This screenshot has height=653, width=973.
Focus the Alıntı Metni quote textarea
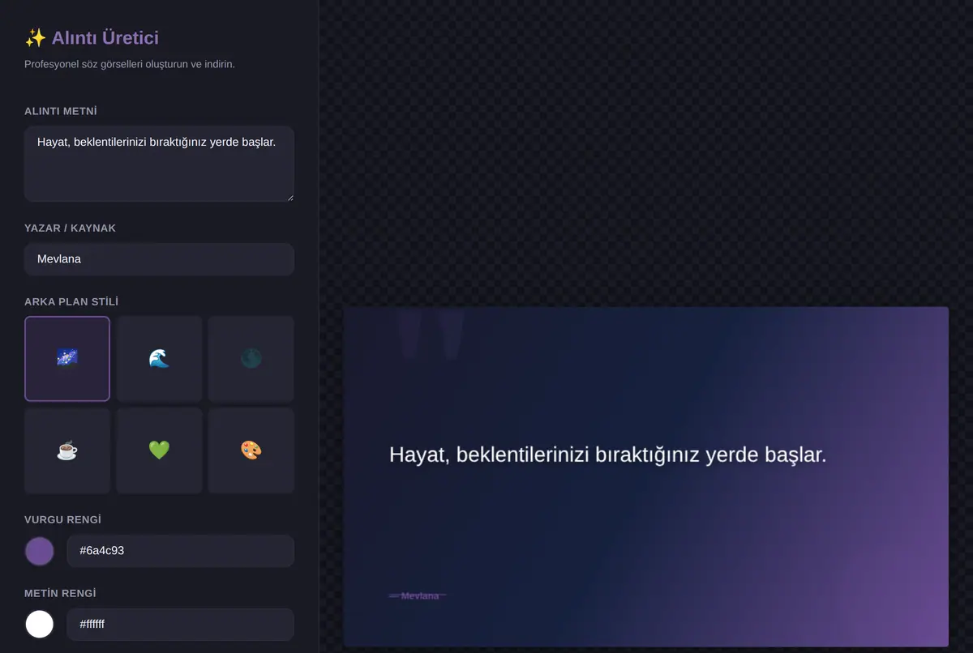pos(159,164)
